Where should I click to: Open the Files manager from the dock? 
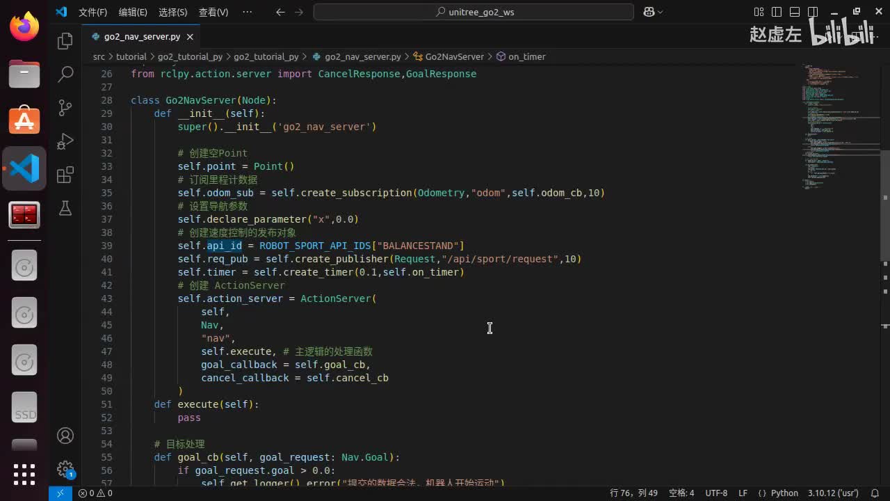tap(24, 74)
